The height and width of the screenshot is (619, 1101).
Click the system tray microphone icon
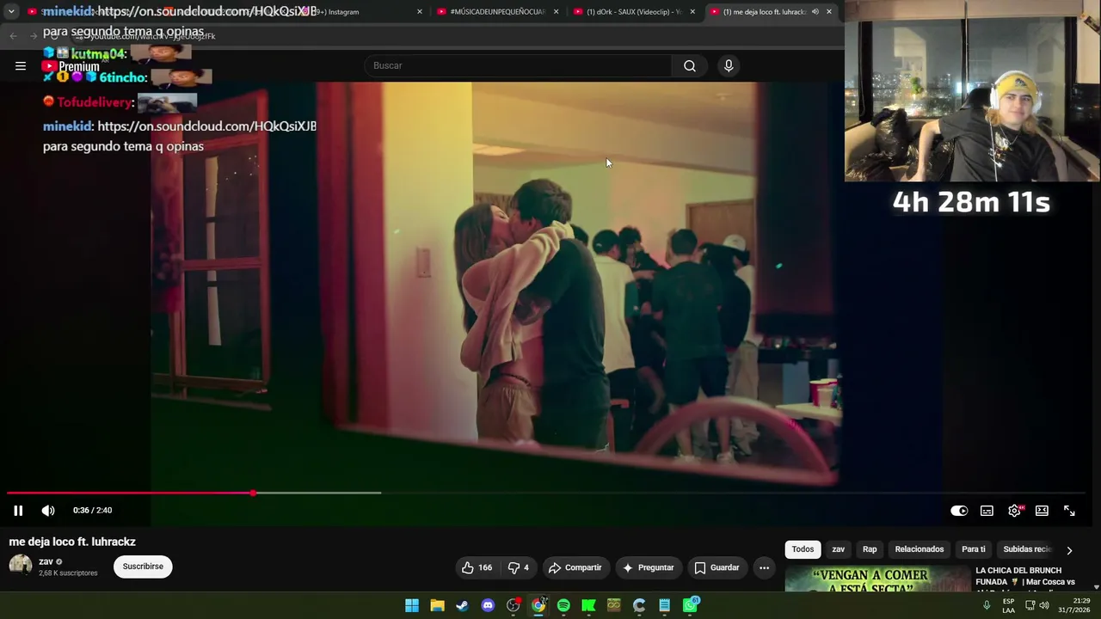pyautogui.click(x=987, y=606)
